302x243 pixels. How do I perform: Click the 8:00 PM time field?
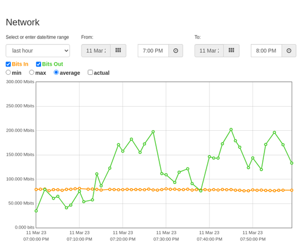[x=266, y=51]
